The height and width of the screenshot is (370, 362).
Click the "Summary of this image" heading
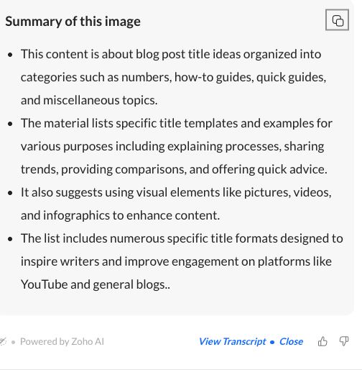tap(73, 22)
